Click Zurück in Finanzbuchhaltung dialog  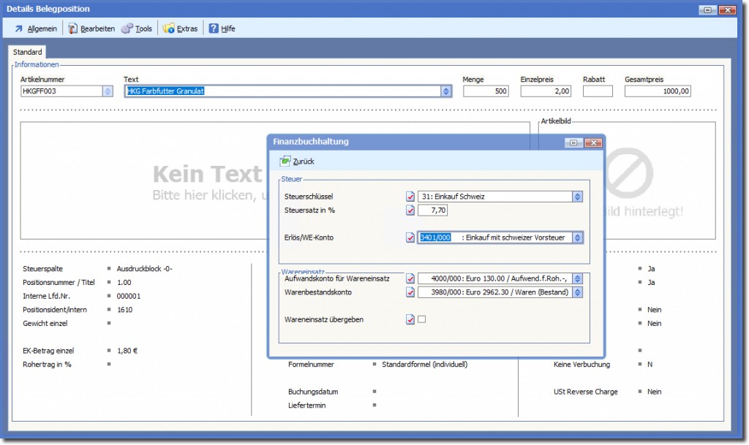[297, 161]
